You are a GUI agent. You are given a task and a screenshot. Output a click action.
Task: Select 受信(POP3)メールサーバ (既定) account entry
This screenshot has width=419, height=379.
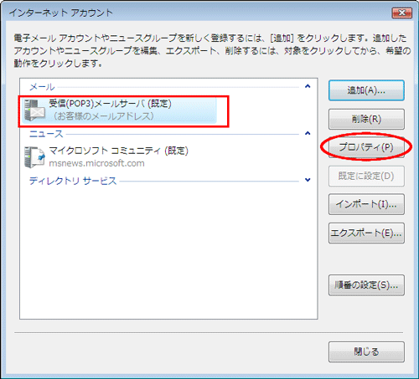pos(120,110)
